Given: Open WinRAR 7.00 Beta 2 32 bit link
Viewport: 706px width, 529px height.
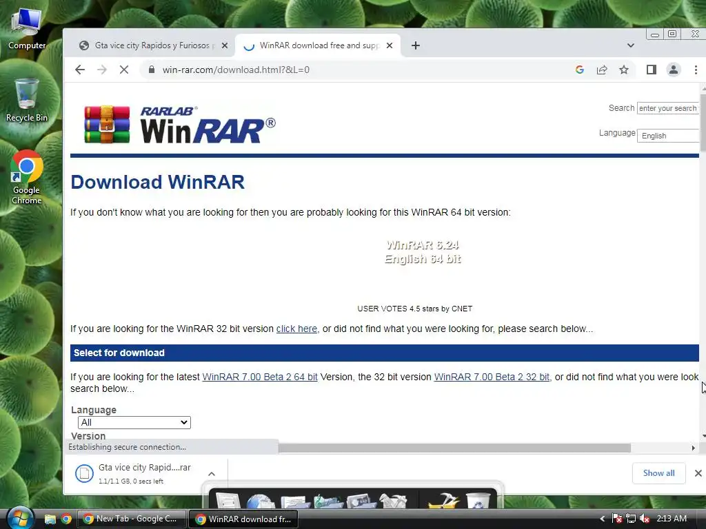Looking at the screenshot, I should (x=492, y=377).
